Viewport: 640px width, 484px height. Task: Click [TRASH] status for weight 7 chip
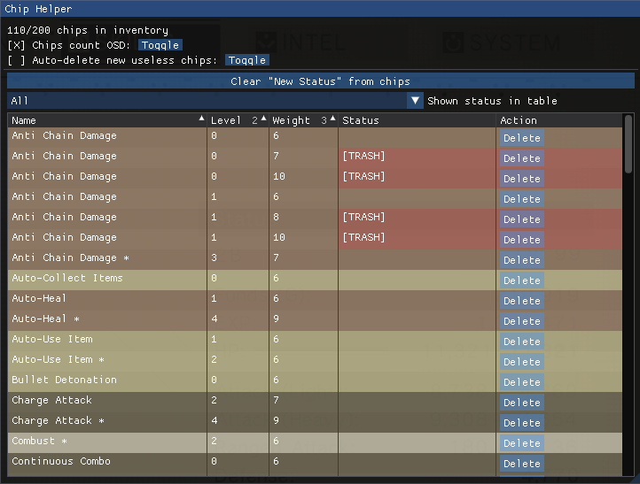pyautogui.click(x=363, y=156)
